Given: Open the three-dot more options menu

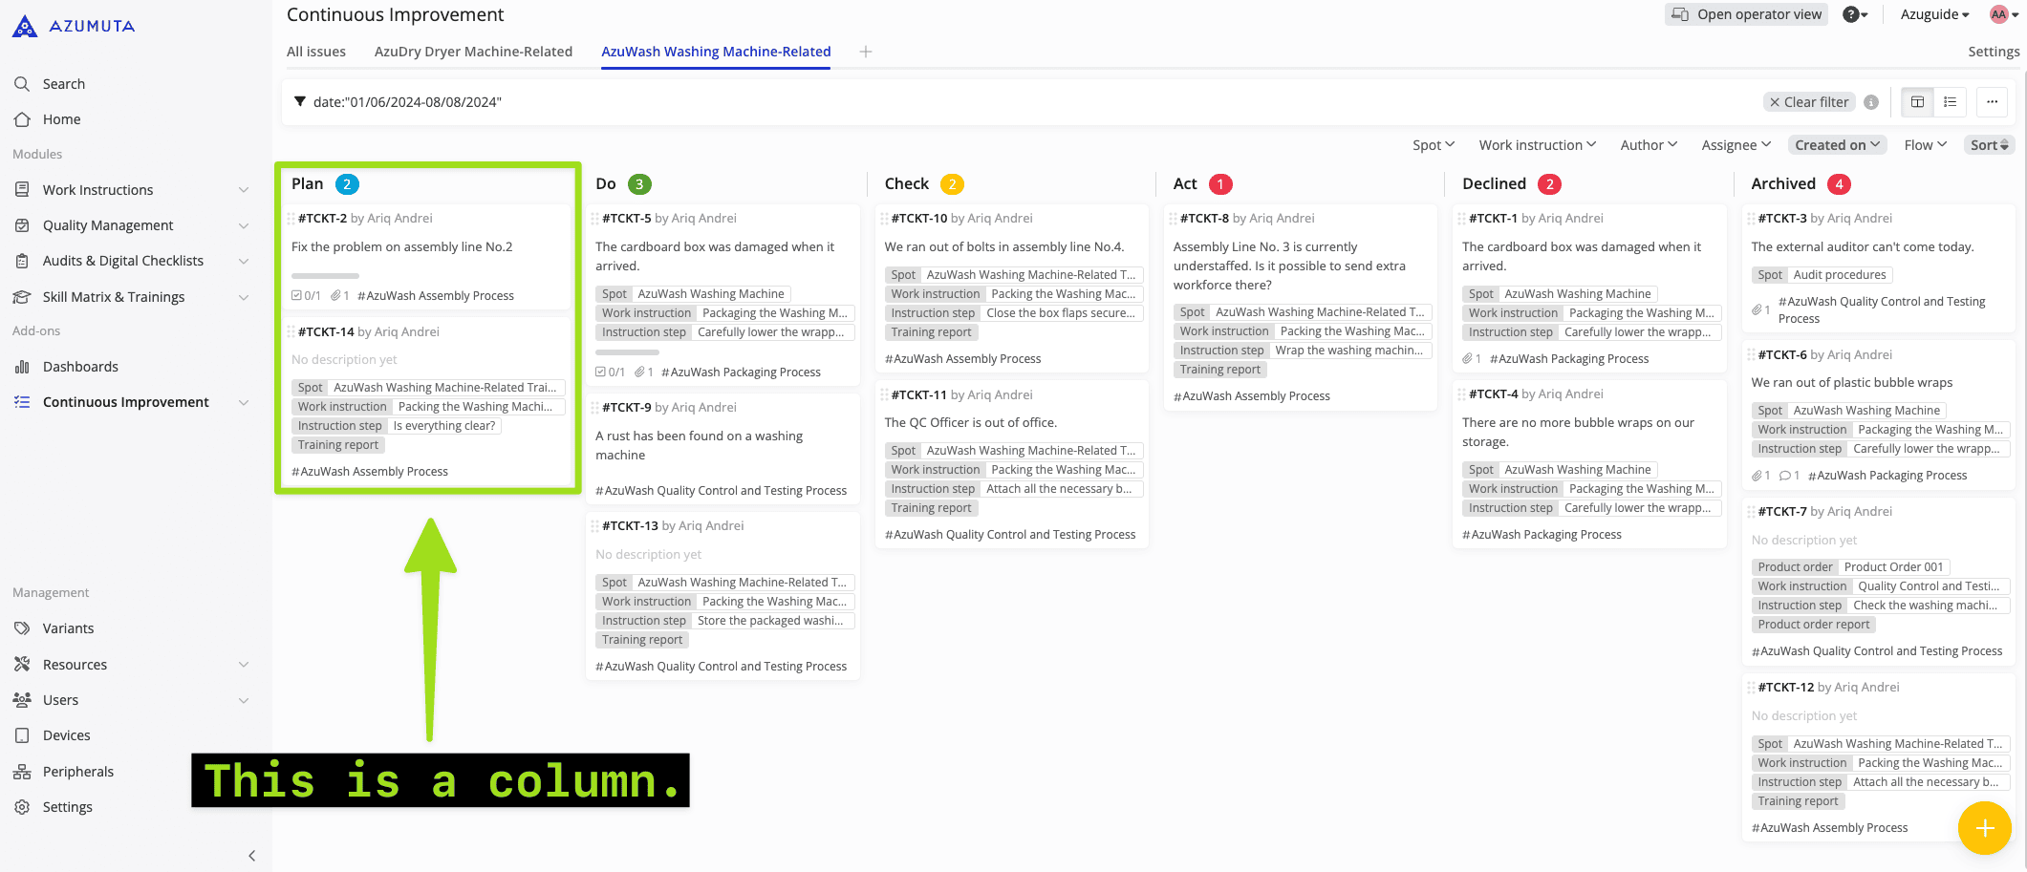Looking at the screenshot, I should pos(1992,102).
